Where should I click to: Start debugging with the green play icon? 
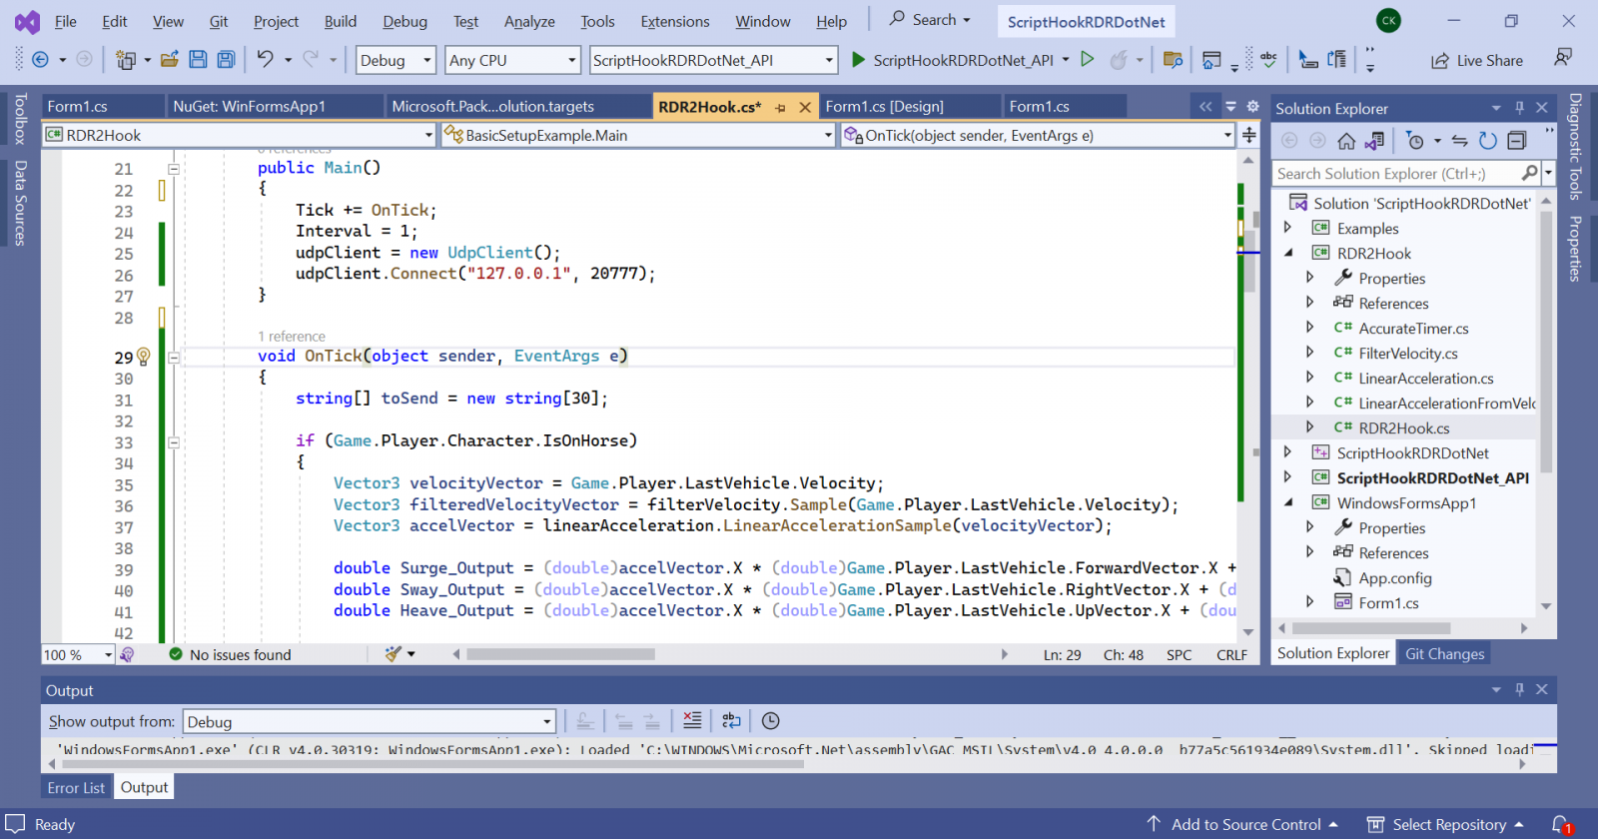858,60
